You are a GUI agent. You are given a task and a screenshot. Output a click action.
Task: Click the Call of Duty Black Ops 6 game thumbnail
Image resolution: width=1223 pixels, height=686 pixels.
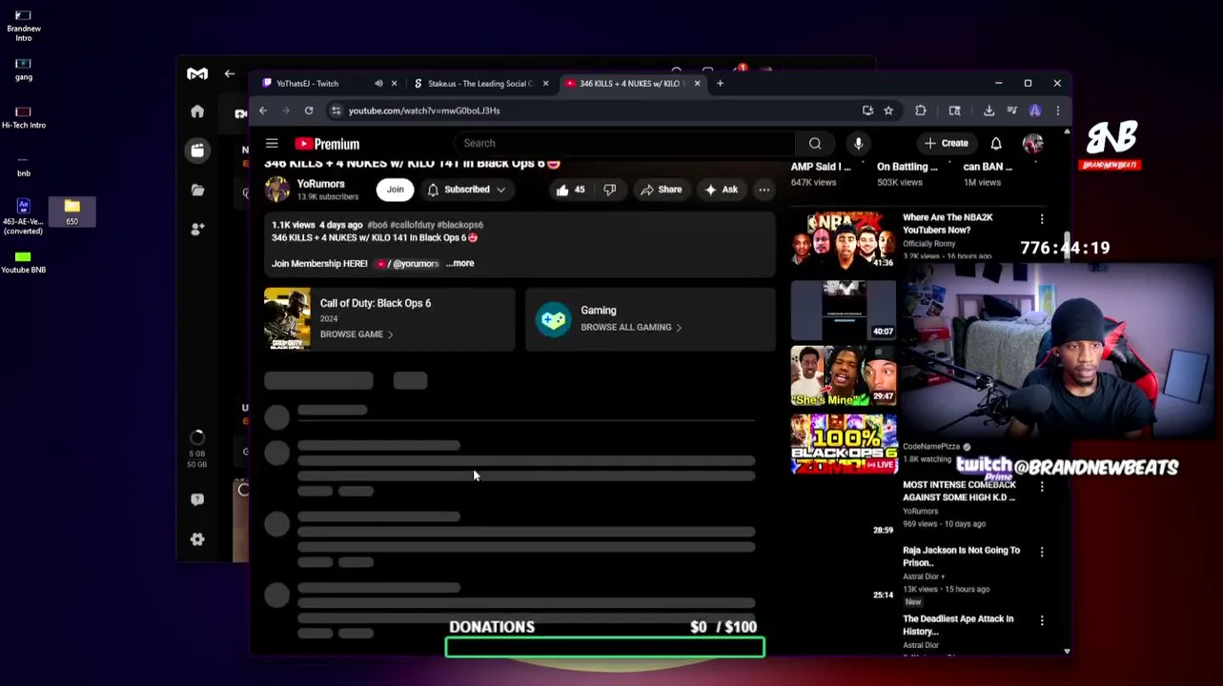287,318
